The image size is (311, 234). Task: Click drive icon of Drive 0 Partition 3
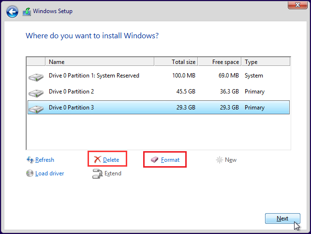[36, 109]
